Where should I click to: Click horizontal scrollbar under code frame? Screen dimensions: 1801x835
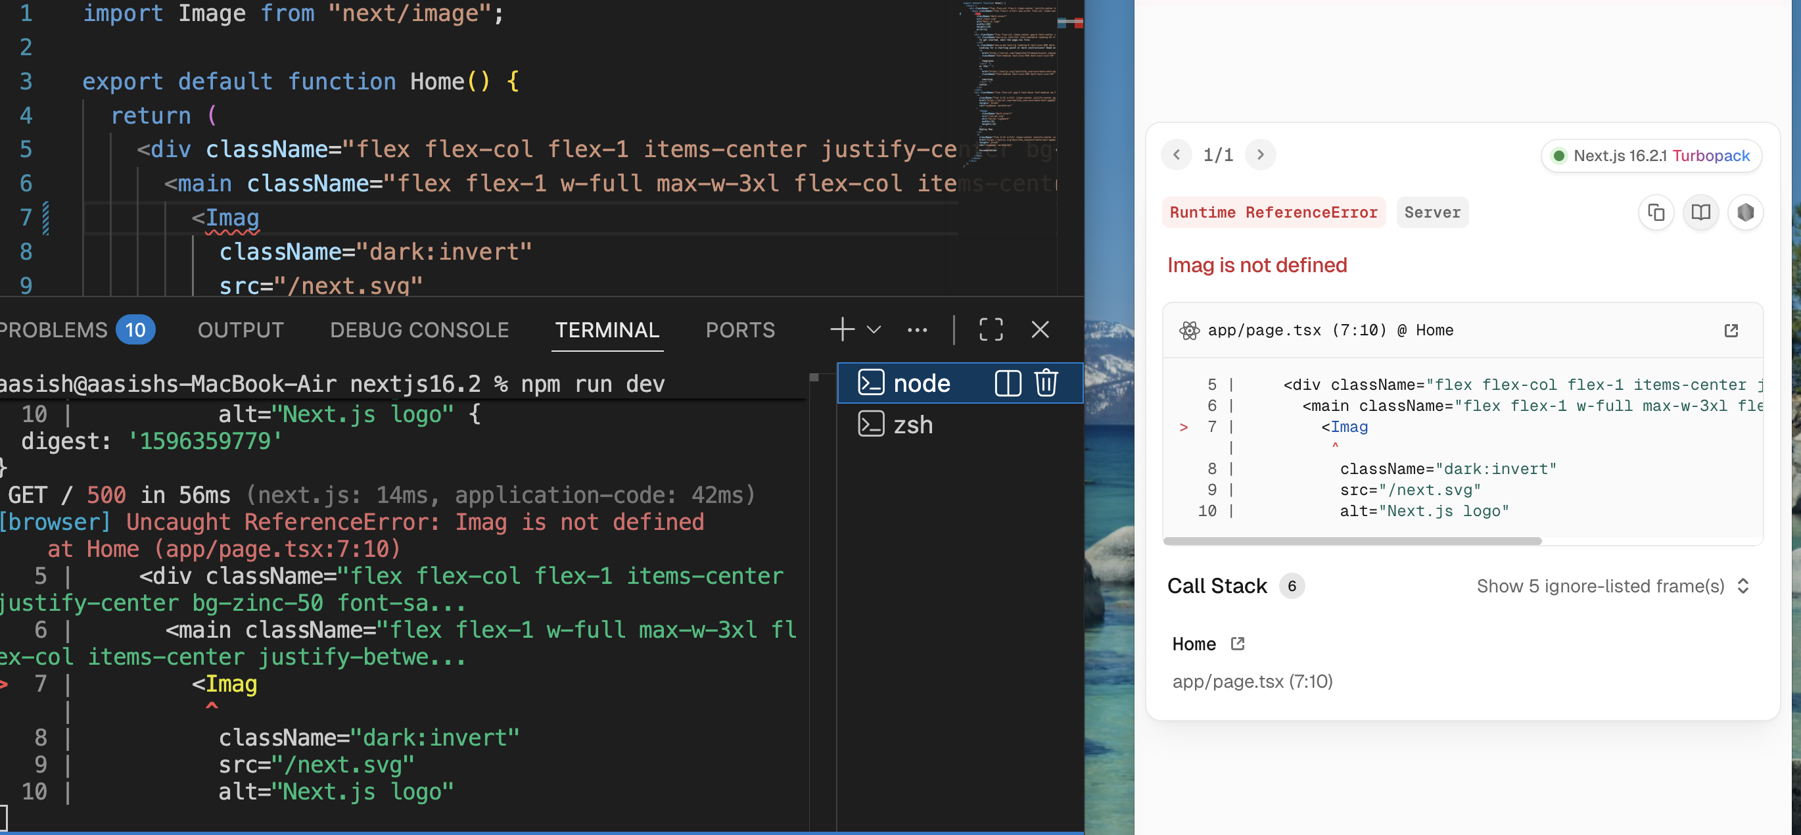tap(1351, 541)
